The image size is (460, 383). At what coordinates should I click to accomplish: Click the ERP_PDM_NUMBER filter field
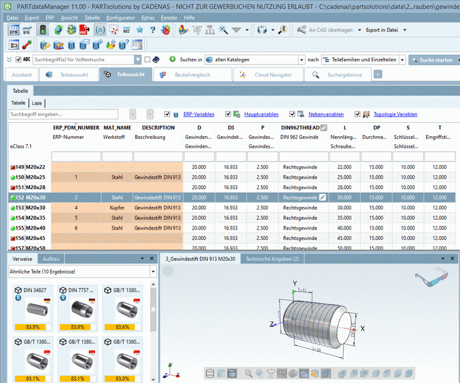pyautogui.click(x=76, y=157)
